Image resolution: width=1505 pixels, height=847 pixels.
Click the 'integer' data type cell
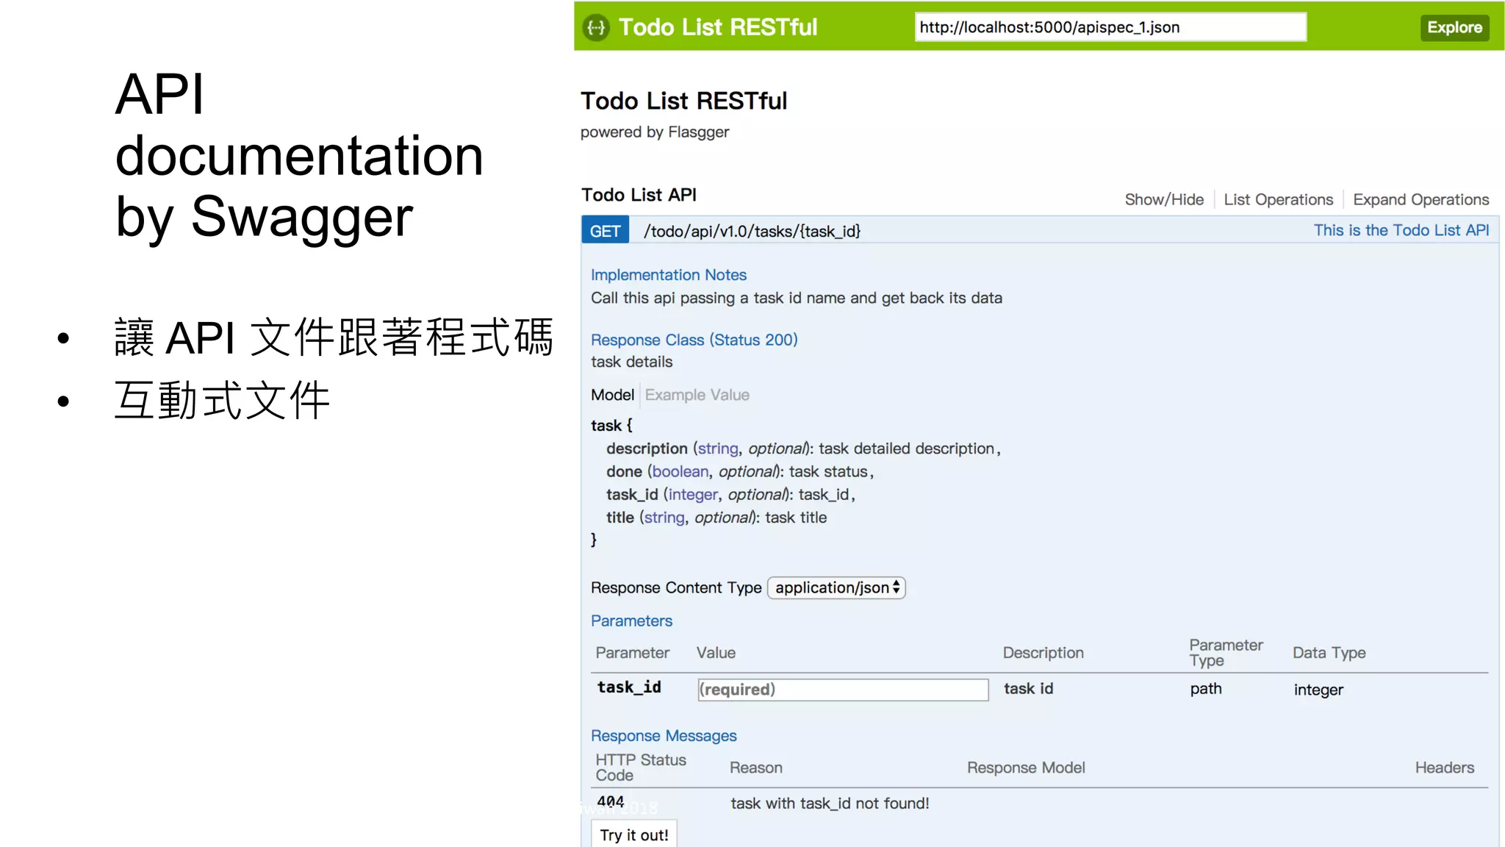(x=1318, y=690)
